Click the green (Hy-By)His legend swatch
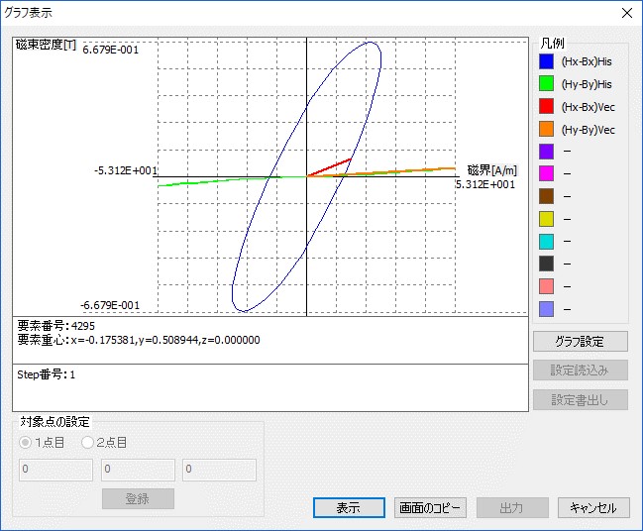The image size is (643, 531). (x=546, y=84)
